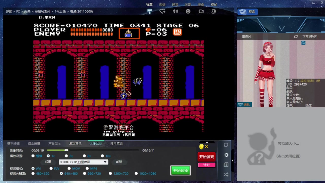
Task: Select the 暂停 playback option
Action: (33, 156)
